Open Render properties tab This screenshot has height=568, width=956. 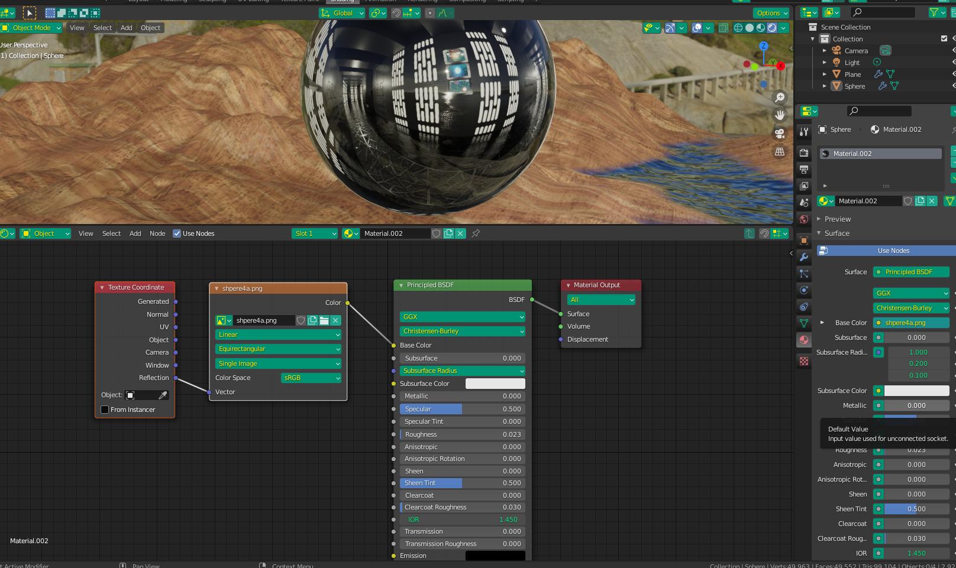pyautogui.click(x=803, y=152)
